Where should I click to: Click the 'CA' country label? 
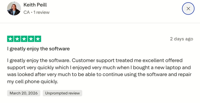26,12
